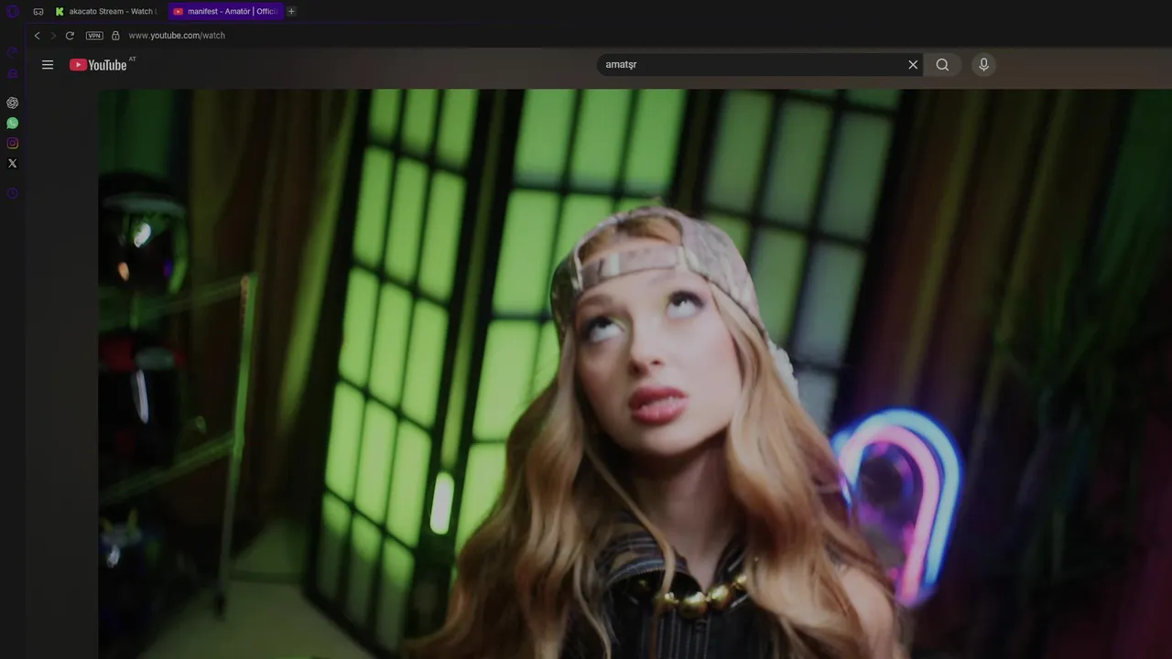Select the manifest - Amatör YouTube tab
The height and width of the screenshot is (659, 1172).
pyautogui.click(x=225, y=11)
